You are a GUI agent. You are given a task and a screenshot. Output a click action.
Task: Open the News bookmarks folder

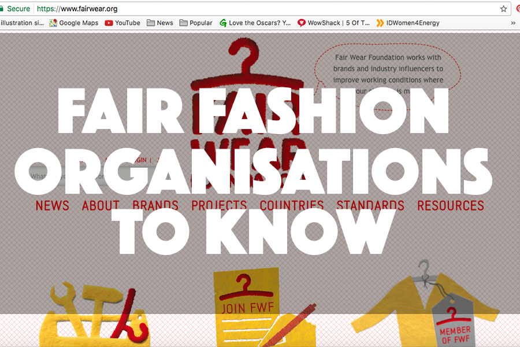click(160, 23)
